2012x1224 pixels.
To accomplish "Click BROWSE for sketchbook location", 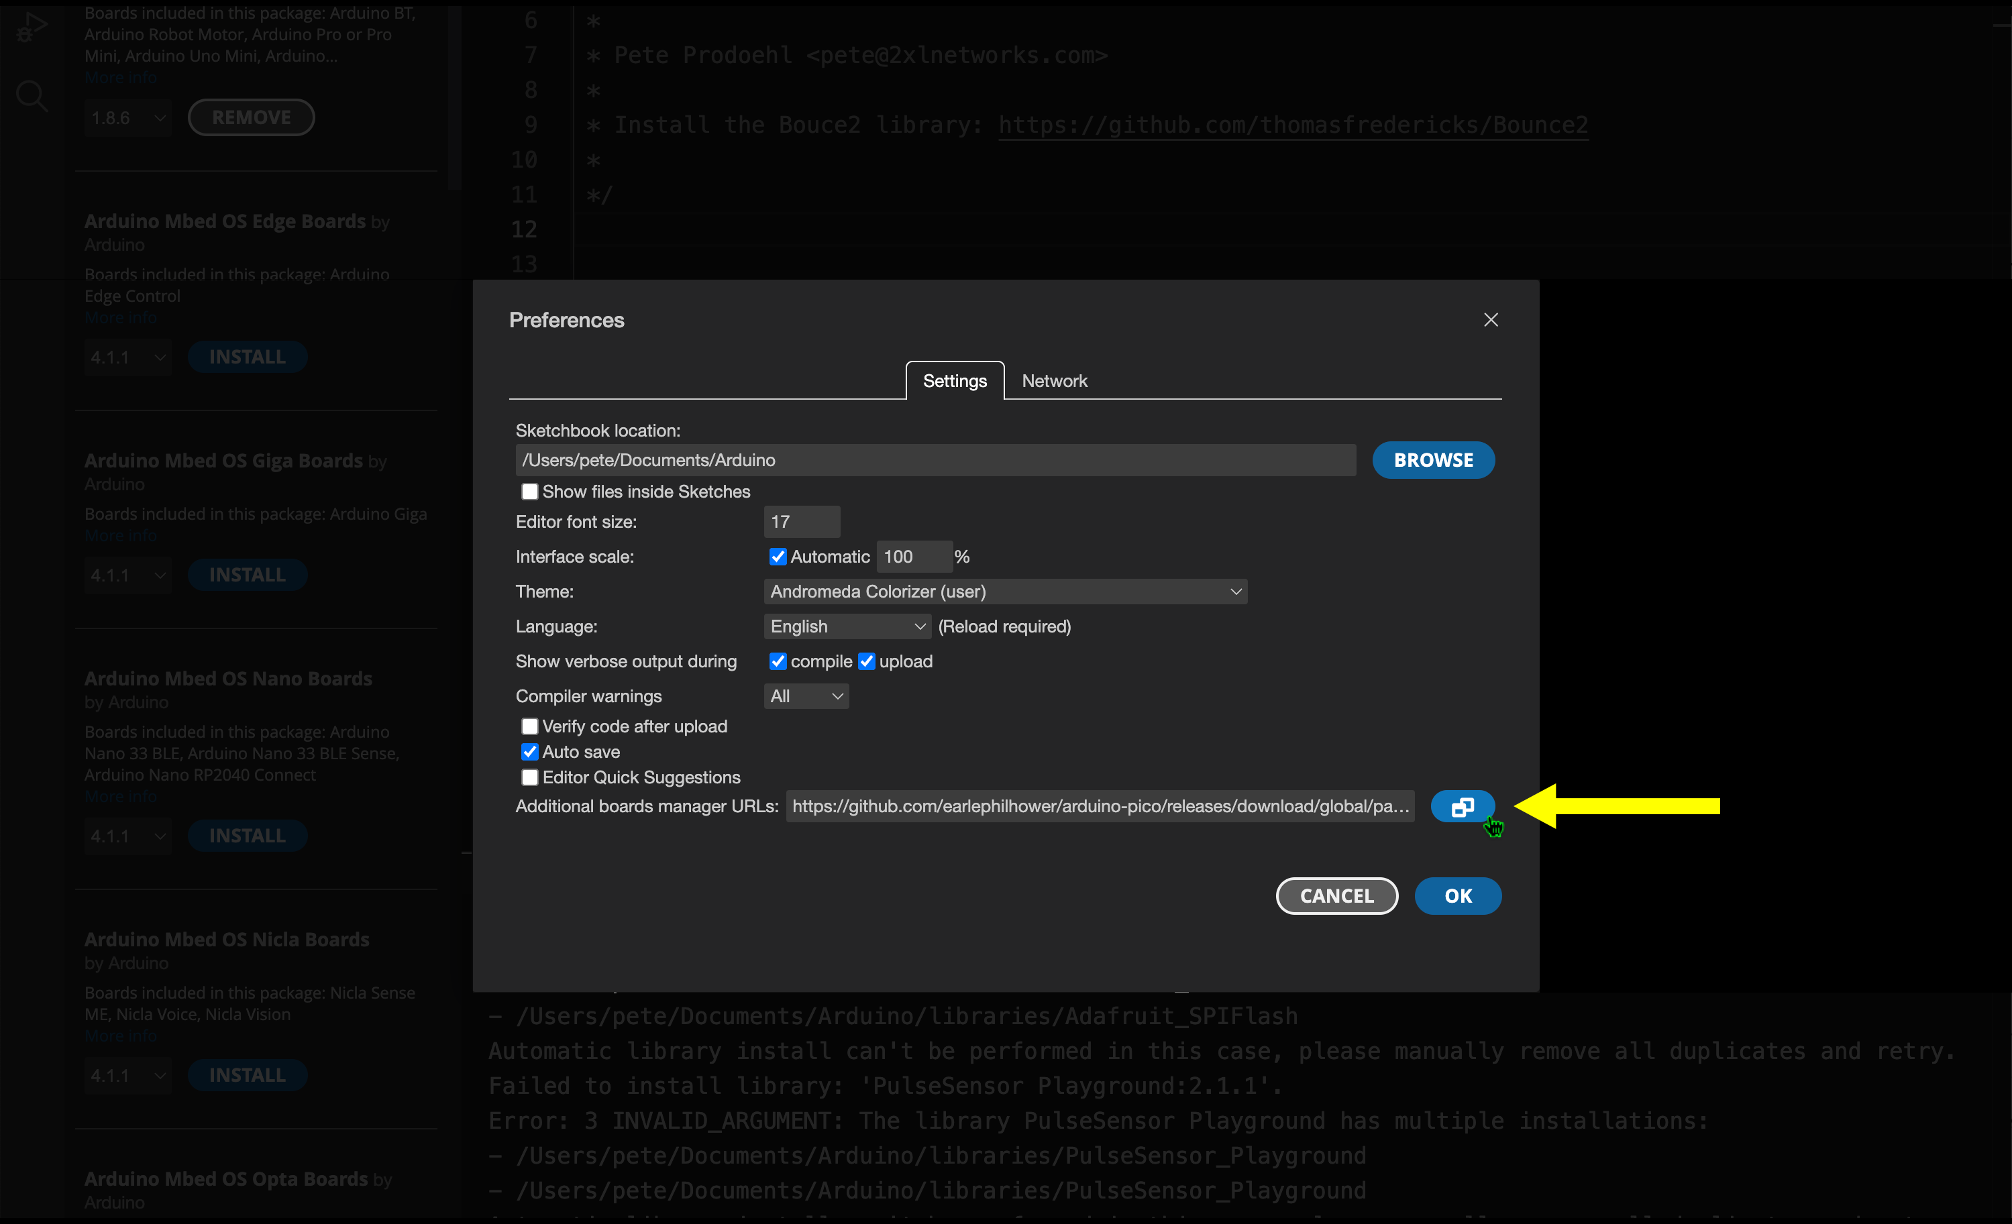I will pyautogui.click(x=1432, y=459).
